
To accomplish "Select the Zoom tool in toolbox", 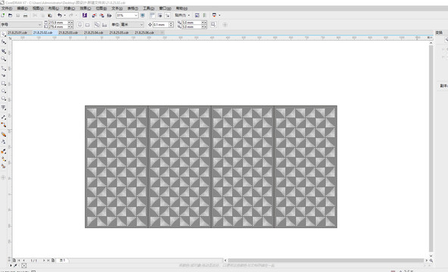I will (4, 59).
